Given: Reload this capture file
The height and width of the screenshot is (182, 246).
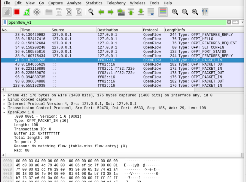Looking at the screenshot, I should pyautogui.click(x=79, y=12).
